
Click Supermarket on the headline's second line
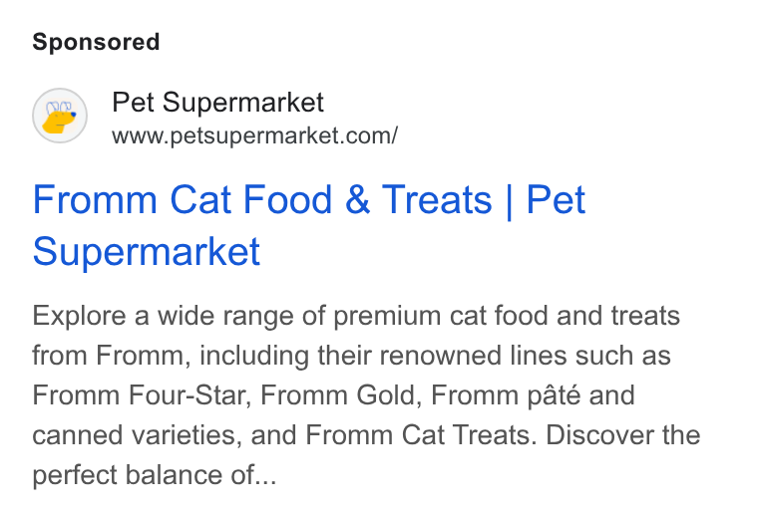pyautogui.click(x=147, y=251)
